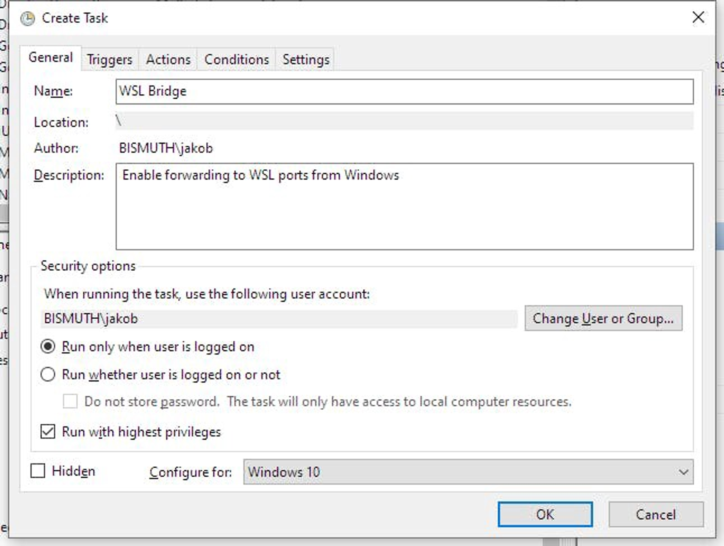Open the Configure for dropdown
Viewport: 724px width, 546px height.
tap(468, 472)
